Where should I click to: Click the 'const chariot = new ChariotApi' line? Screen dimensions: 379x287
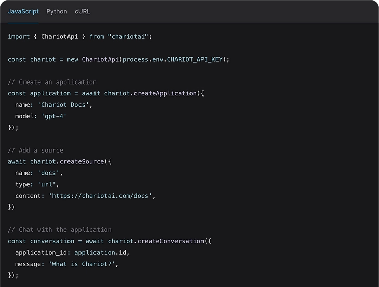click(119, 60)
